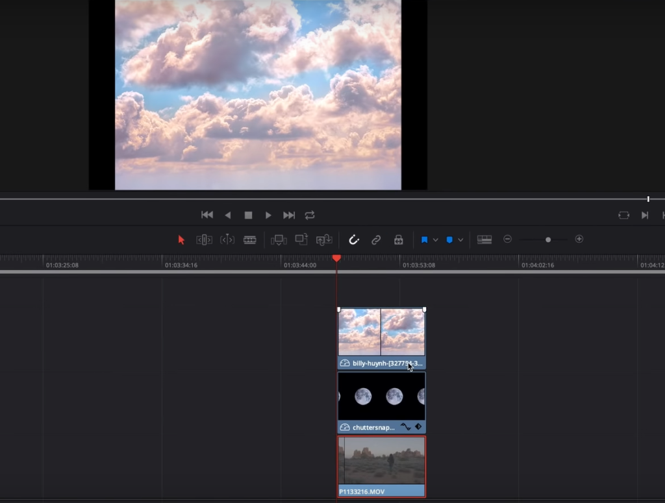This screenshot has height=503, width=665.
Task: Select the arrow Selection Mode tool
Action: (182, 240)
